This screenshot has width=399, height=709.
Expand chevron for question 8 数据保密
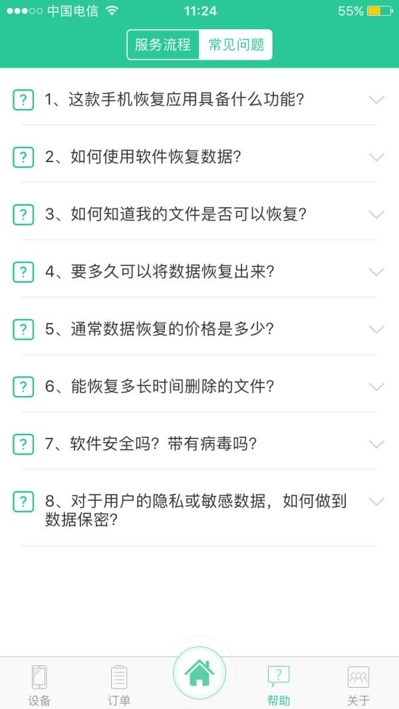click(376, 502)
